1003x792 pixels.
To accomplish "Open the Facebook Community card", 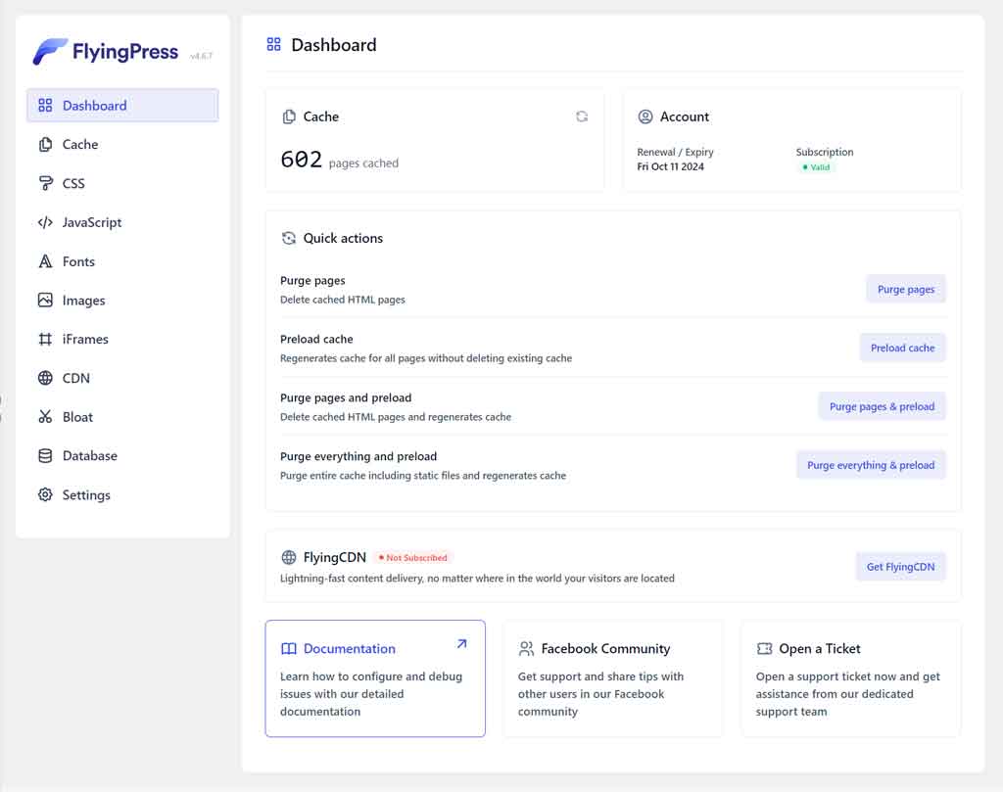I will [x=612, y=679].
